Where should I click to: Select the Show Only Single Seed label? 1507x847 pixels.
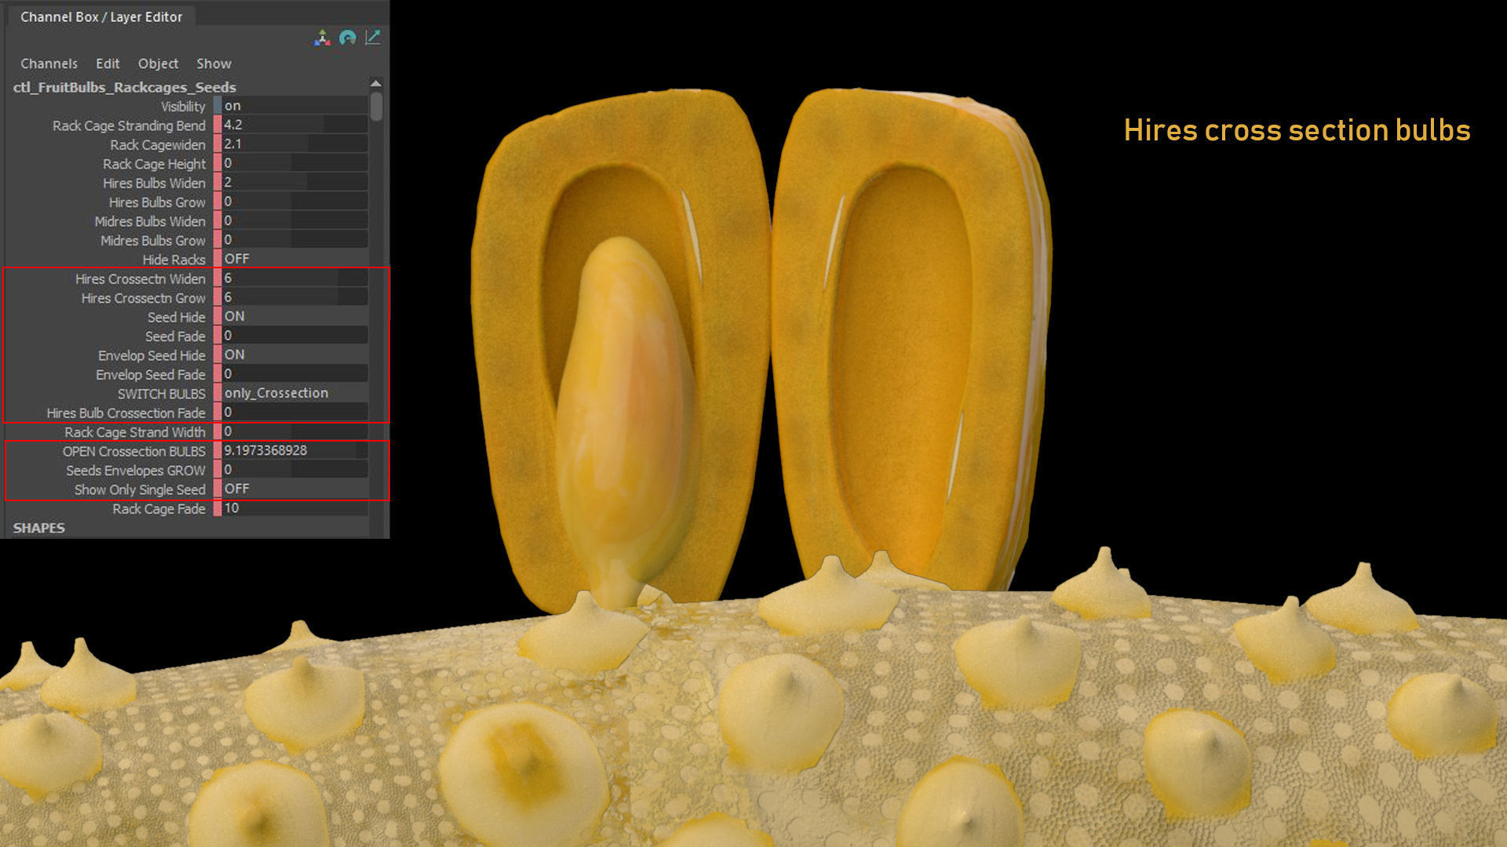pyautogui.click(x=140, y=490)
